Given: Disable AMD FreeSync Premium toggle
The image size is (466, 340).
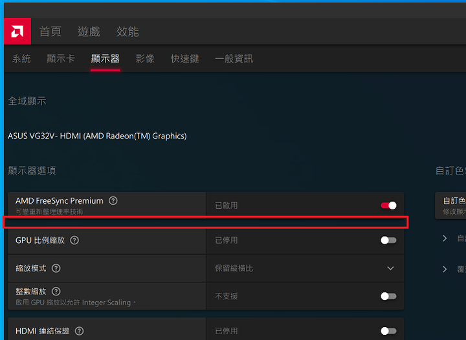Looking at the screenshot, I should pos(388,206).
